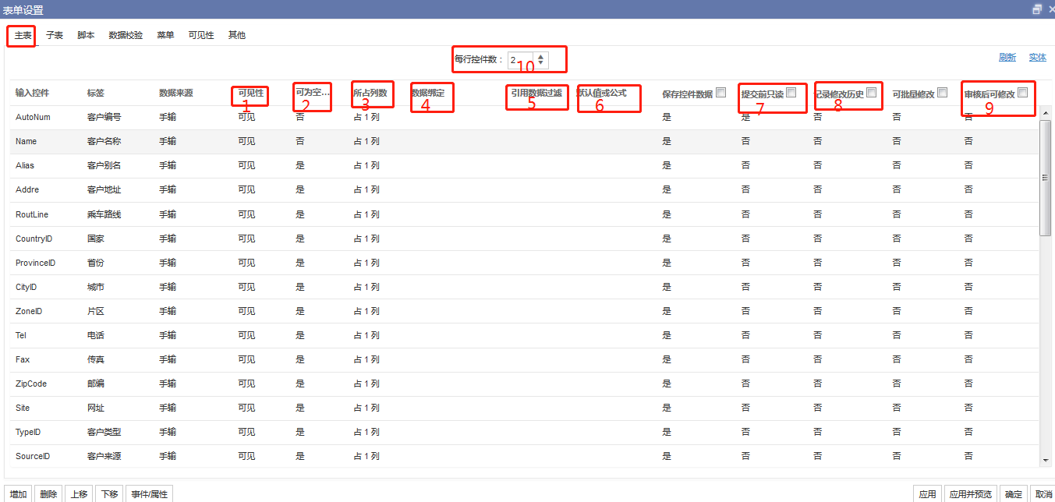
Task: Switch to the 子表 tab
Action: (55, 36)
